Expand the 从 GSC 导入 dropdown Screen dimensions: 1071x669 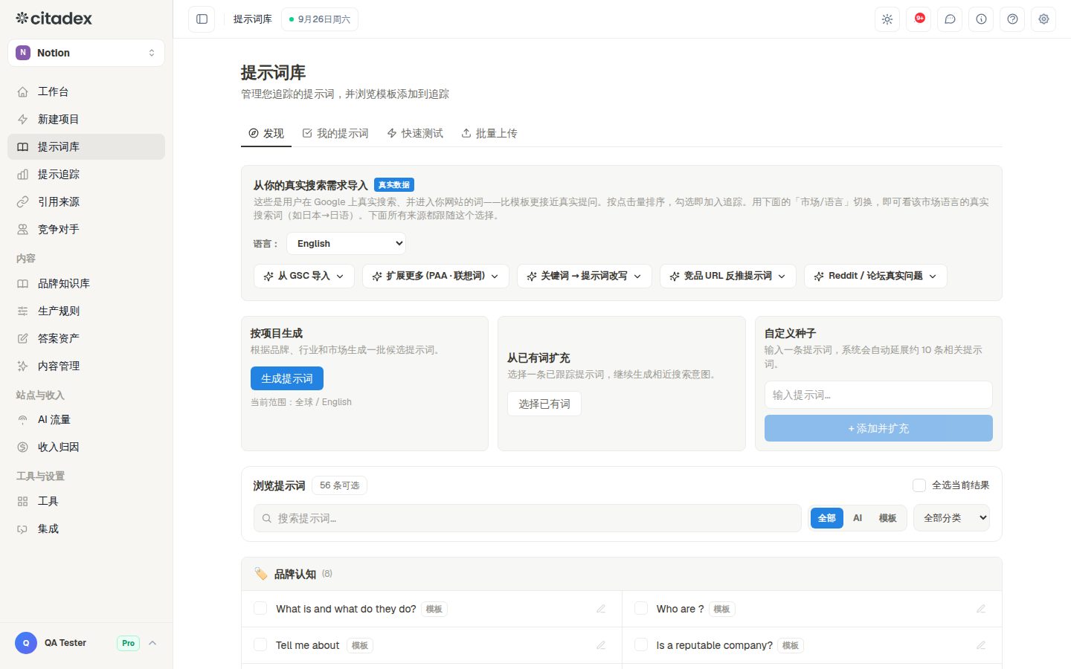[x=304, y=276]
